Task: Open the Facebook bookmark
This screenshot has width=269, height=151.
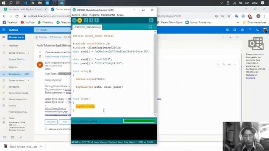Action: click(10, 22)
